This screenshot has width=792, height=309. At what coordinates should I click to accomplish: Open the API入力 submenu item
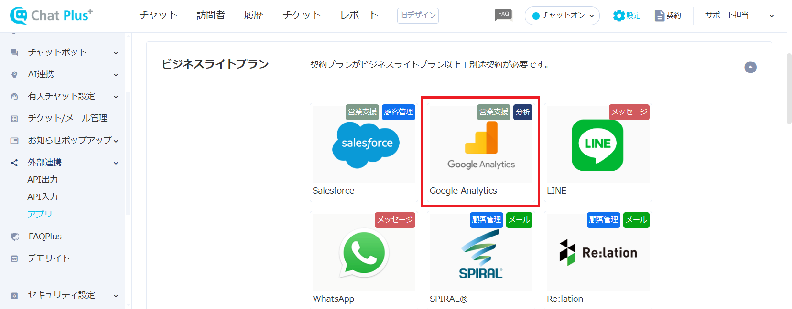click(x=43, y=196)
